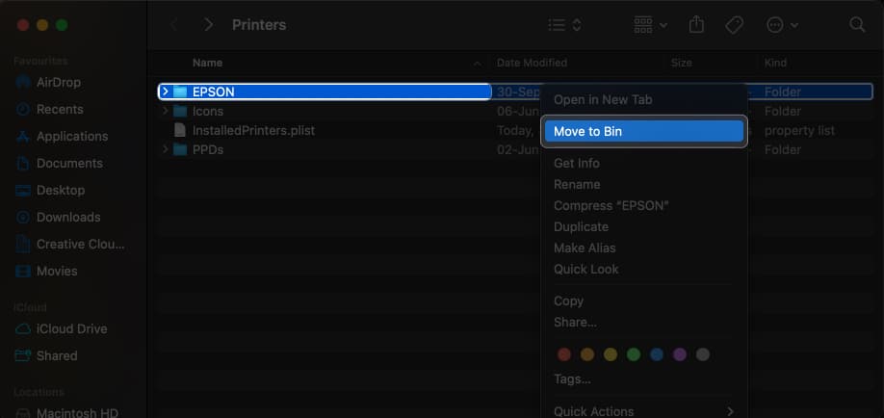Open the Quick Actions submenu
Viewport: 884px width, 418px height.
click(644, 411)
